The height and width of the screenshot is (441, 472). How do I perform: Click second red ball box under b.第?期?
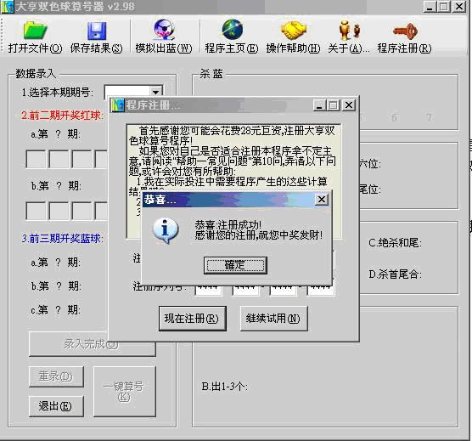[x=59, y=211]
